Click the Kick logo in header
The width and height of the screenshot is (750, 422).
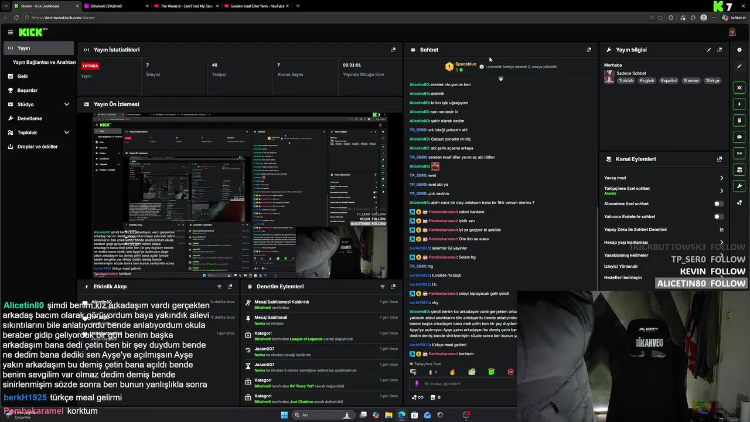point(30,32)
